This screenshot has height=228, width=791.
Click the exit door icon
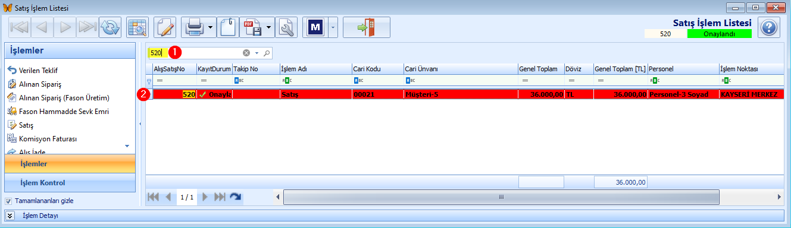point(366,27)
